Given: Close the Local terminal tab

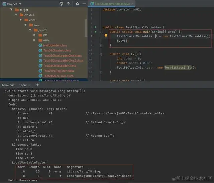Looking at the screenshot, I should click(x=29, y=85).
